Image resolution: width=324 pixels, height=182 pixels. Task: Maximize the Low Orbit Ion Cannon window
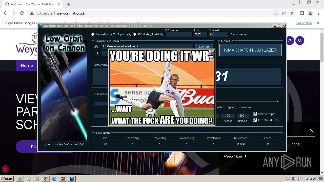[x=279, y=26]
